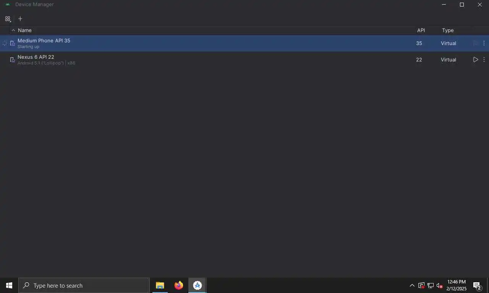The height and width of the screenshot is (293, 489).
Task: Open the notification center icon
Action: tap(477, 285)
